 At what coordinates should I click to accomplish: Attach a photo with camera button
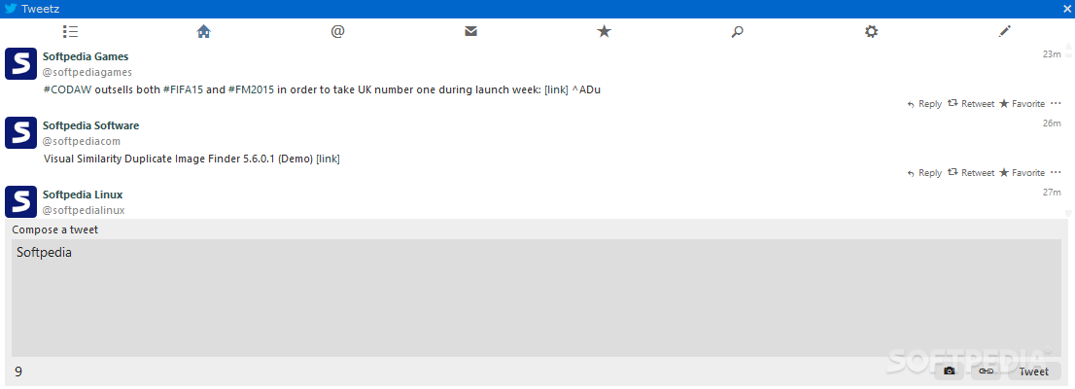tap(949, 371)
